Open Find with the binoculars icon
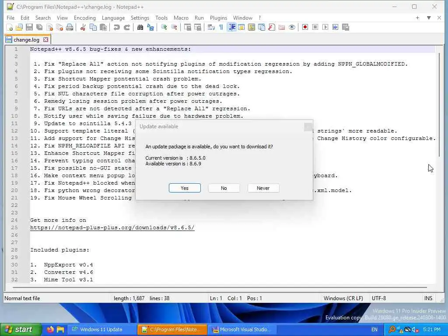The width and height of the screenshot is (448, 336). tap(140, 28)
